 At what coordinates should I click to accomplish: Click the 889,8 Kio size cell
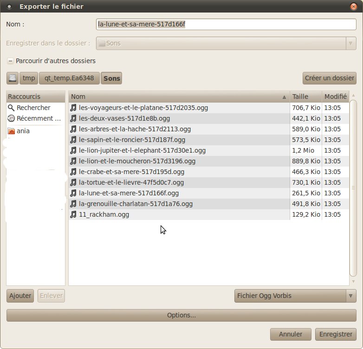coord(306,161)
